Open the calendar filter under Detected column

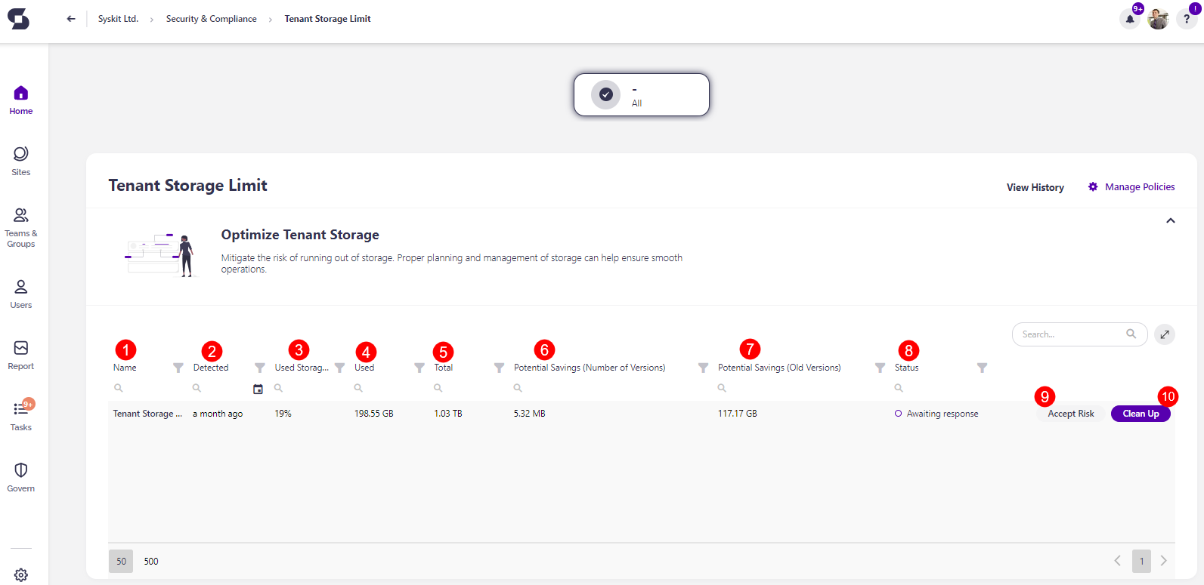coord(258,388)
